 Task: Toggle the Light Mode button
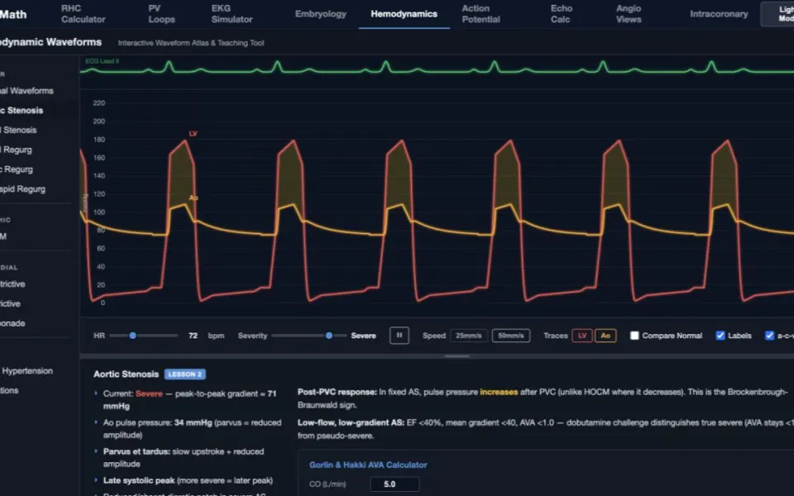[778, 14]
